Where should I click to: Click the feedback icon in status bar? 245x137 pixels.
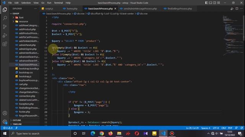[x=236, y=128]
